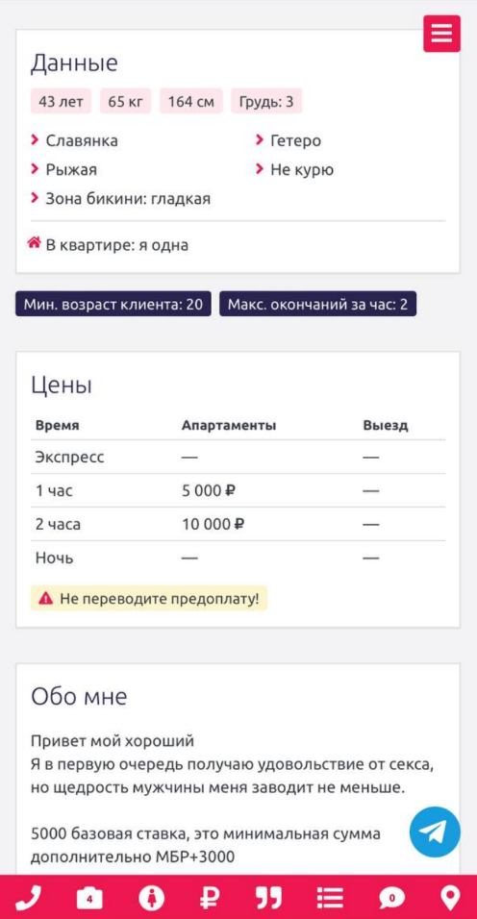Screen dimensions: 477x919
Task: Click the chevron beside Славянка
Action: pos(34,140)
